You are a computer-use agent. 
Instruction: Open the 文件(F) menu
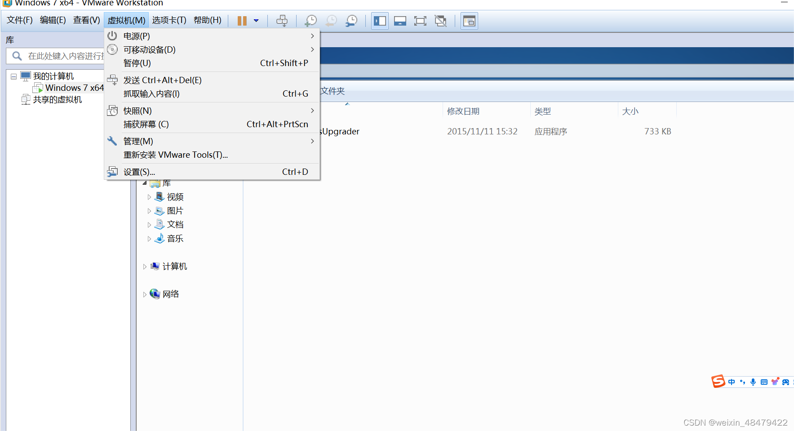coord(20,20)
